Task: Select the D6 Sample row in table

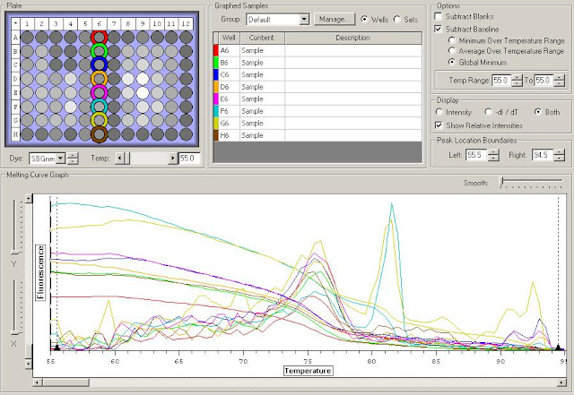Action: point(317,87)
